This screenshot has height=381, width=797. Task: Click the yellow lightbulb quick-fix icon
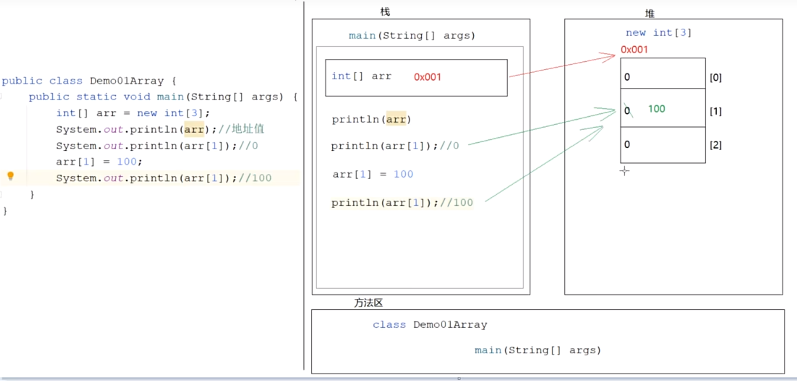coord(11,176)
